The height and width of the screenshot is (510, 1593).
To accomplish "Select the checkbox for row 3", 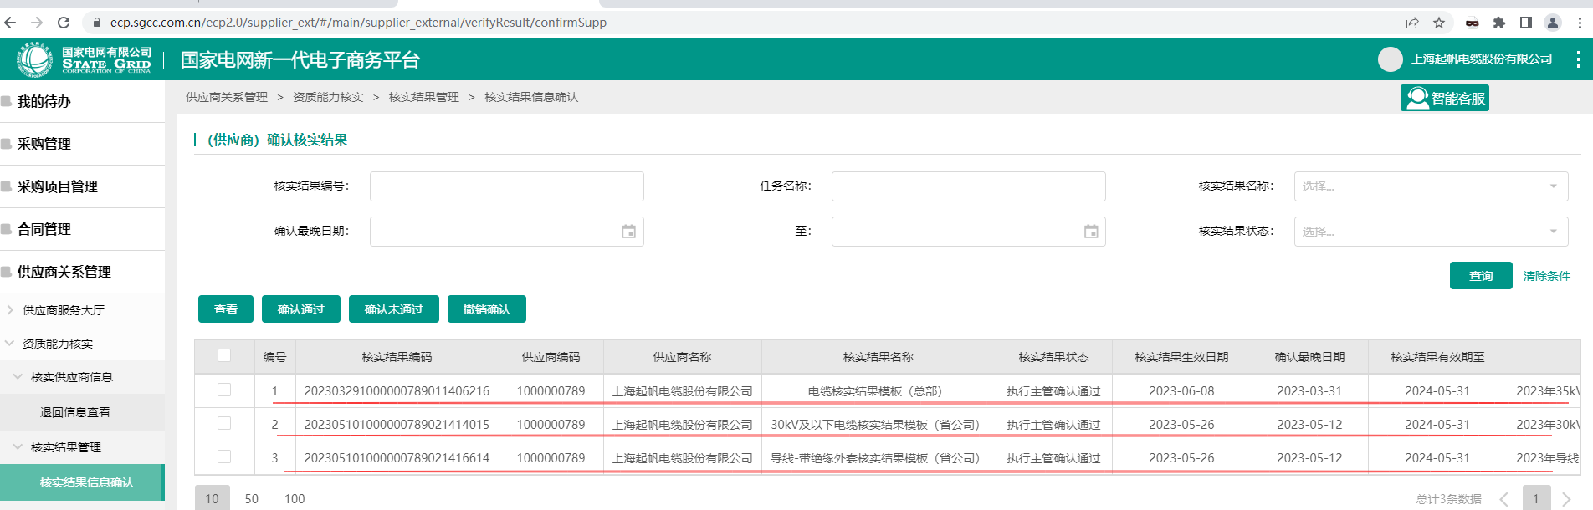I will tap(224, 457).
